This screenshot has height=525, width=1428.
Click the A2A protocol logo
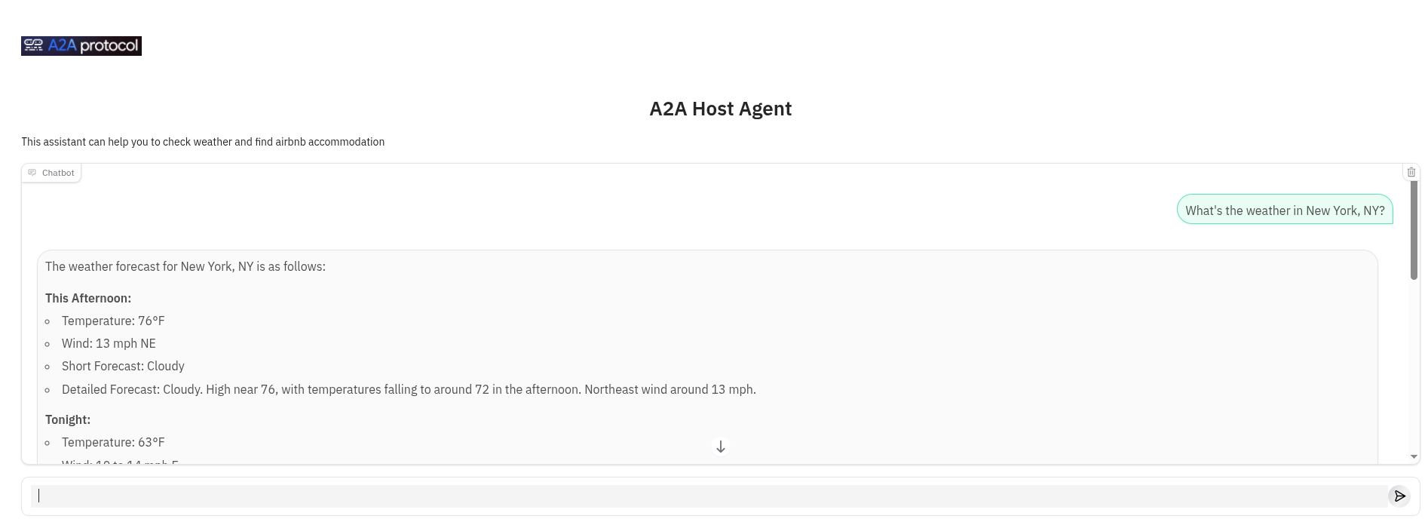81,46
